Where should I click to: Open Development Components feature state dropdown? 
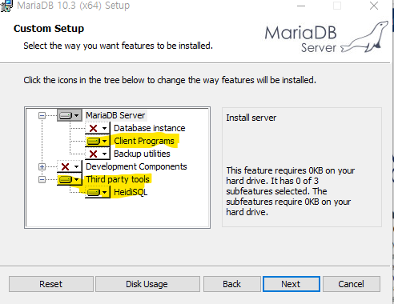[x=70, y=166]
